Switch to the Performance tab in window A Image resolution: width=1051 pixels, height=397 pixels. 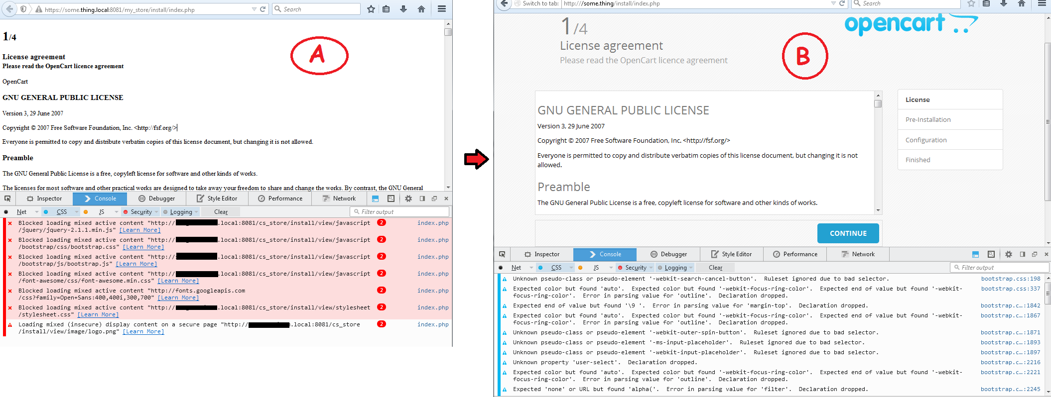tap(280, 198)
